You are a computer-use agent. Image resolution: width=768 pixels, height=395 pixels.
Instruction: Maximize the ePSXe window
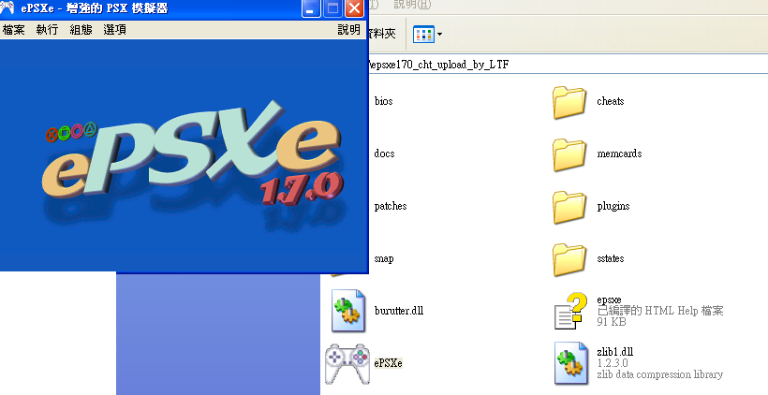click(333, 8)
